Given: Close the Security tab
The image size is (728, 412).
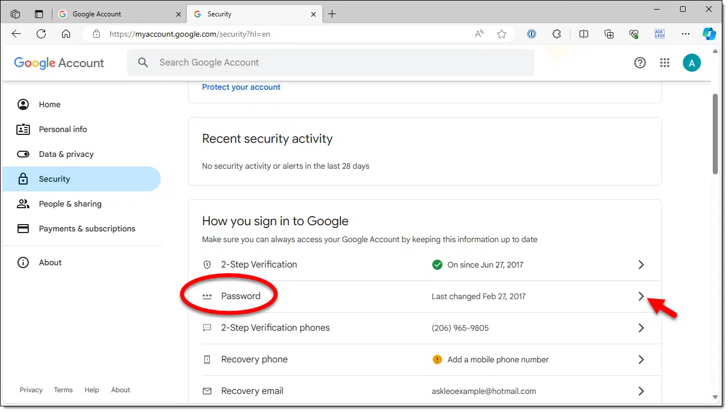Looking at the screenshot, I should click(x=313, y=14).
